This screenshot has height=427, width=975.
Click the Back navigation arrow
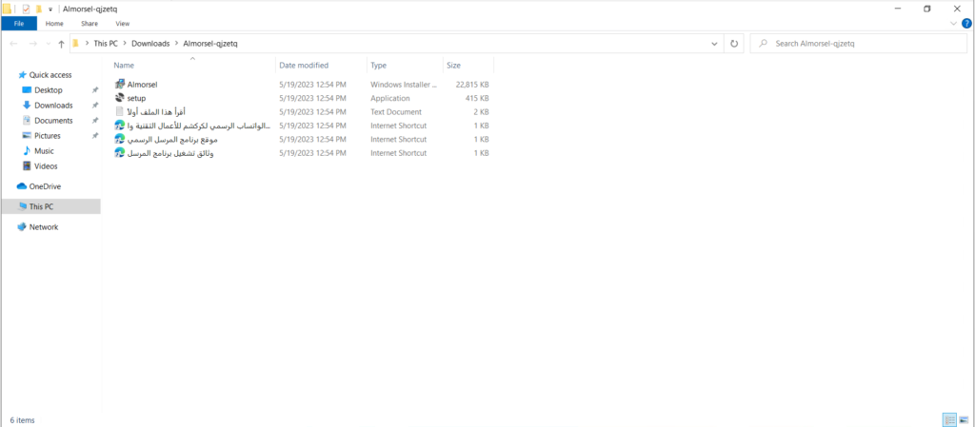pyautogui.click(x=14, y=44)
